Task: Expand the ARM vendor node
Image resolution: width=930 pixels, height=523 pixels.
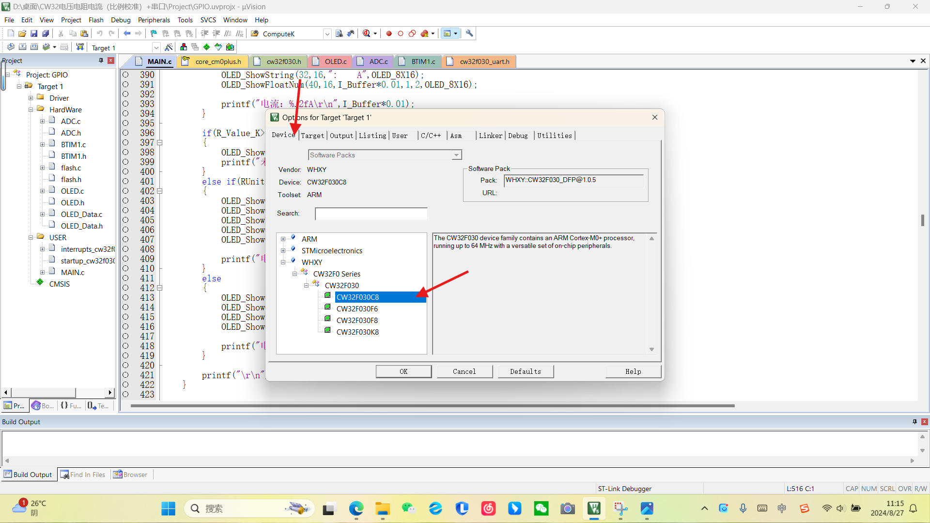Action: [x=283, y=239]
